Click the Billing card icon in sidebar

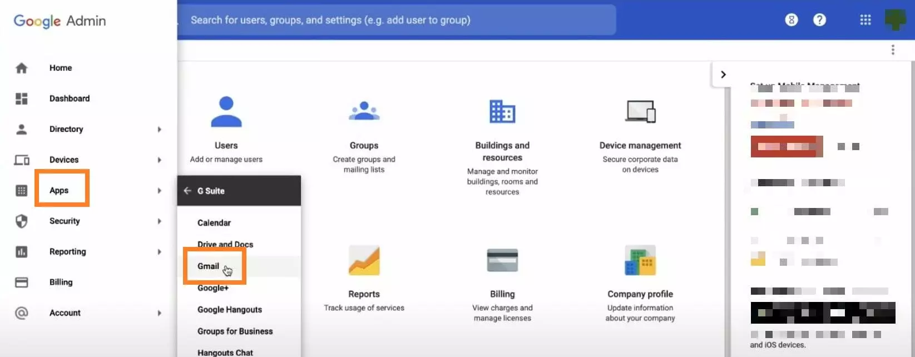[x=21, y=282]
